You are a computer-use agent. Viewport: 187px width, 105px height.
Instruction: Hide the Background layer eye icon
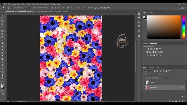[x=143, y=87]
